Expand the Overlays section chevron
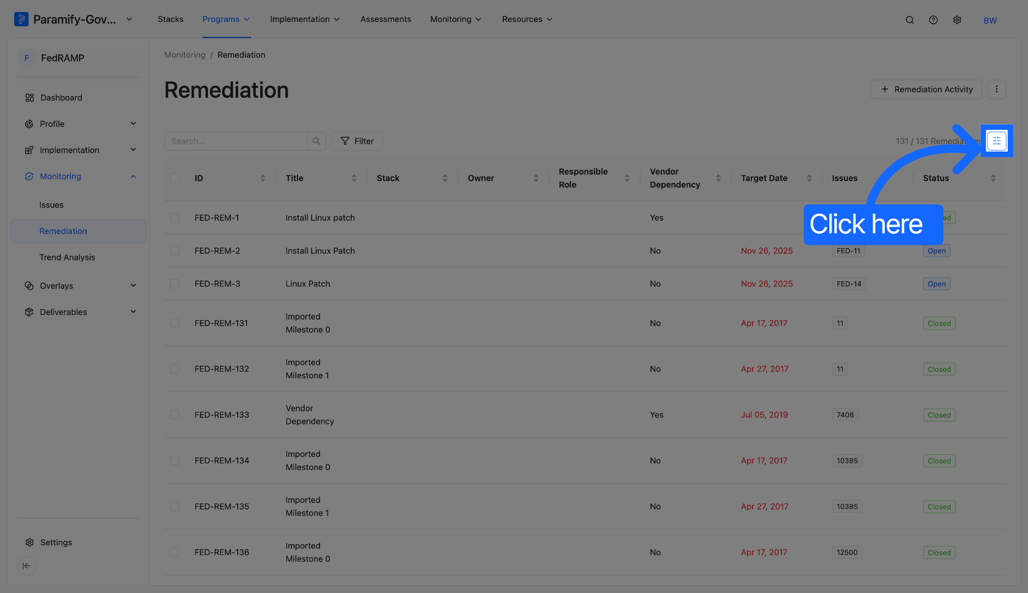Image resolution: width=1028 pixels, height=593 pixels. pyautogui.click(x=133, y=286)
